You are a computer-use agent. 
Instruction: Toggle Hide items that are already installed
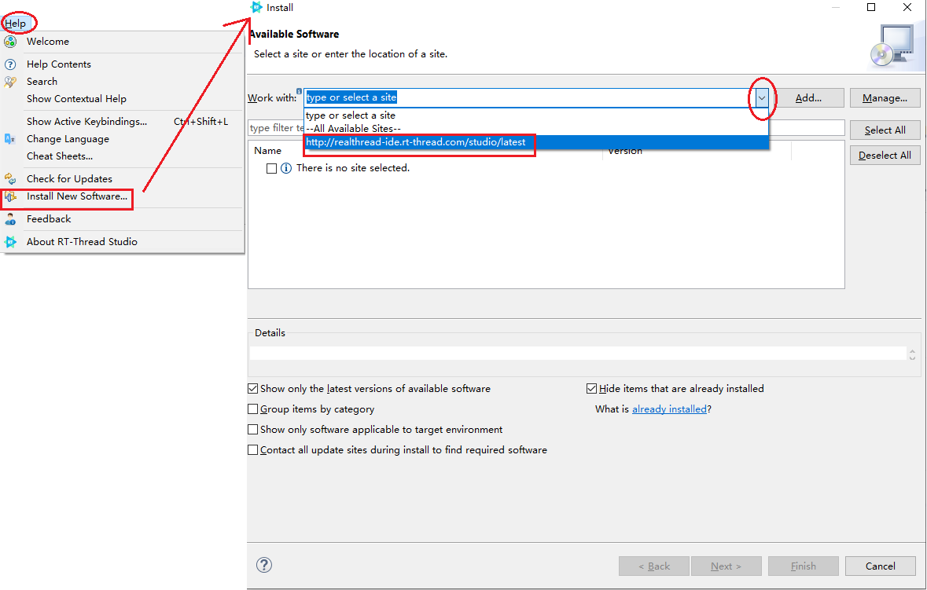[591, 389]
